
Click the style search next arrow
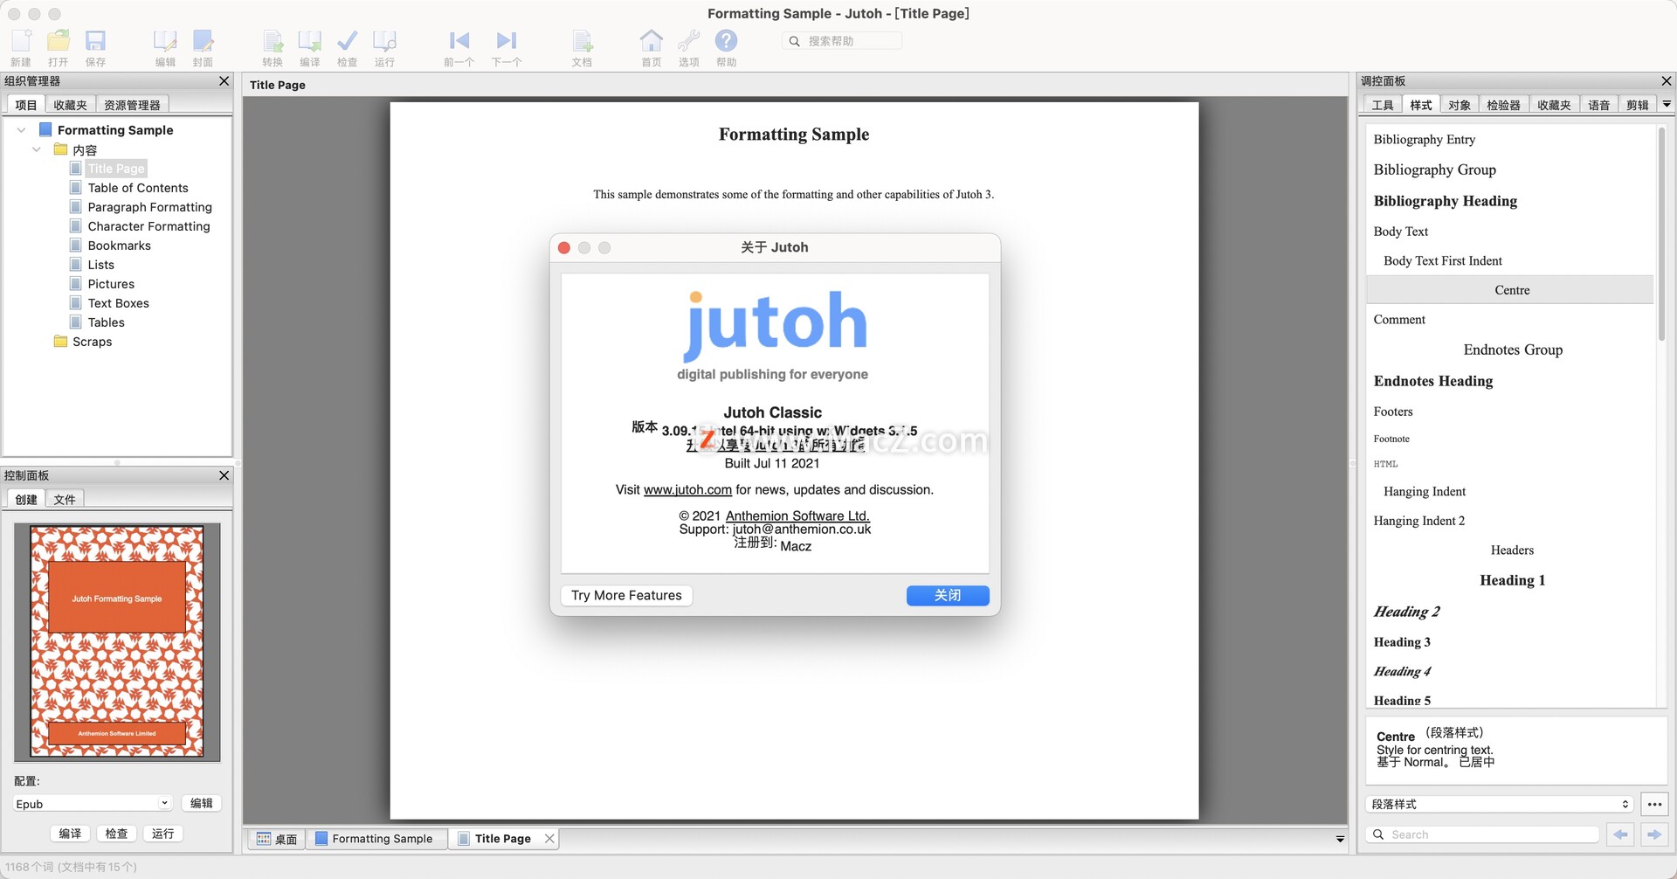point(1654,834)
